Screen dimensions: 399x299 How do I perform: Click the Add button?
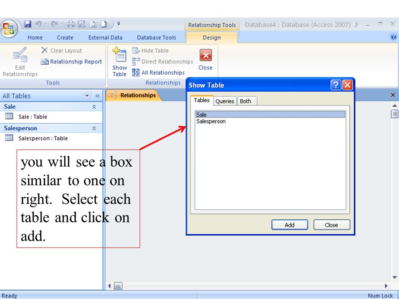tap(290, 225)
